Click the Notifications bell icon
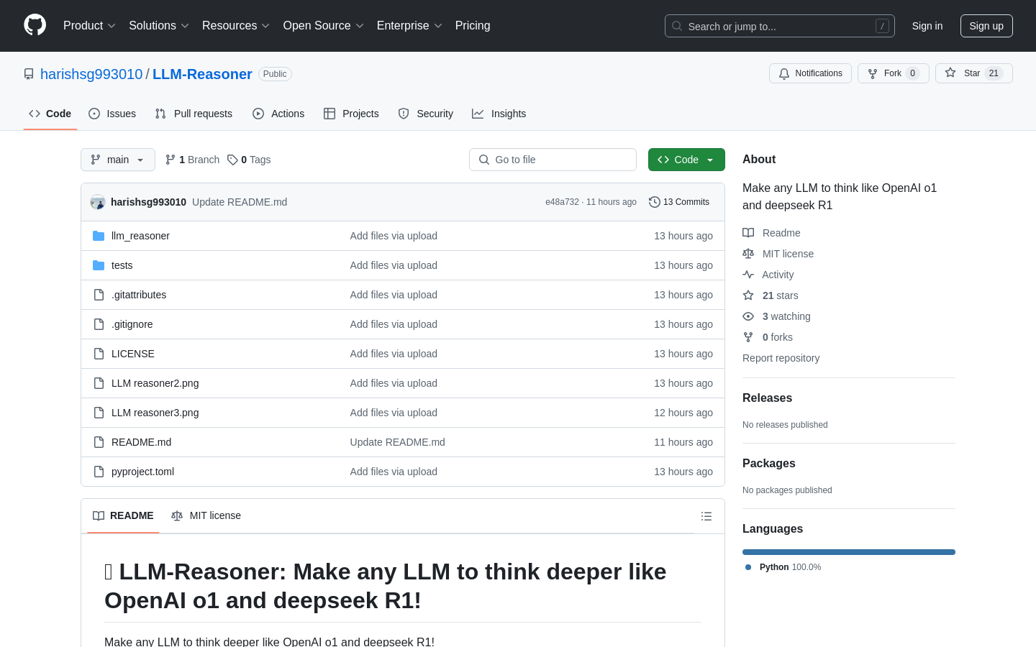This screenshot has height=647, width=1036. pyautogui.click(x=784, y=73)
